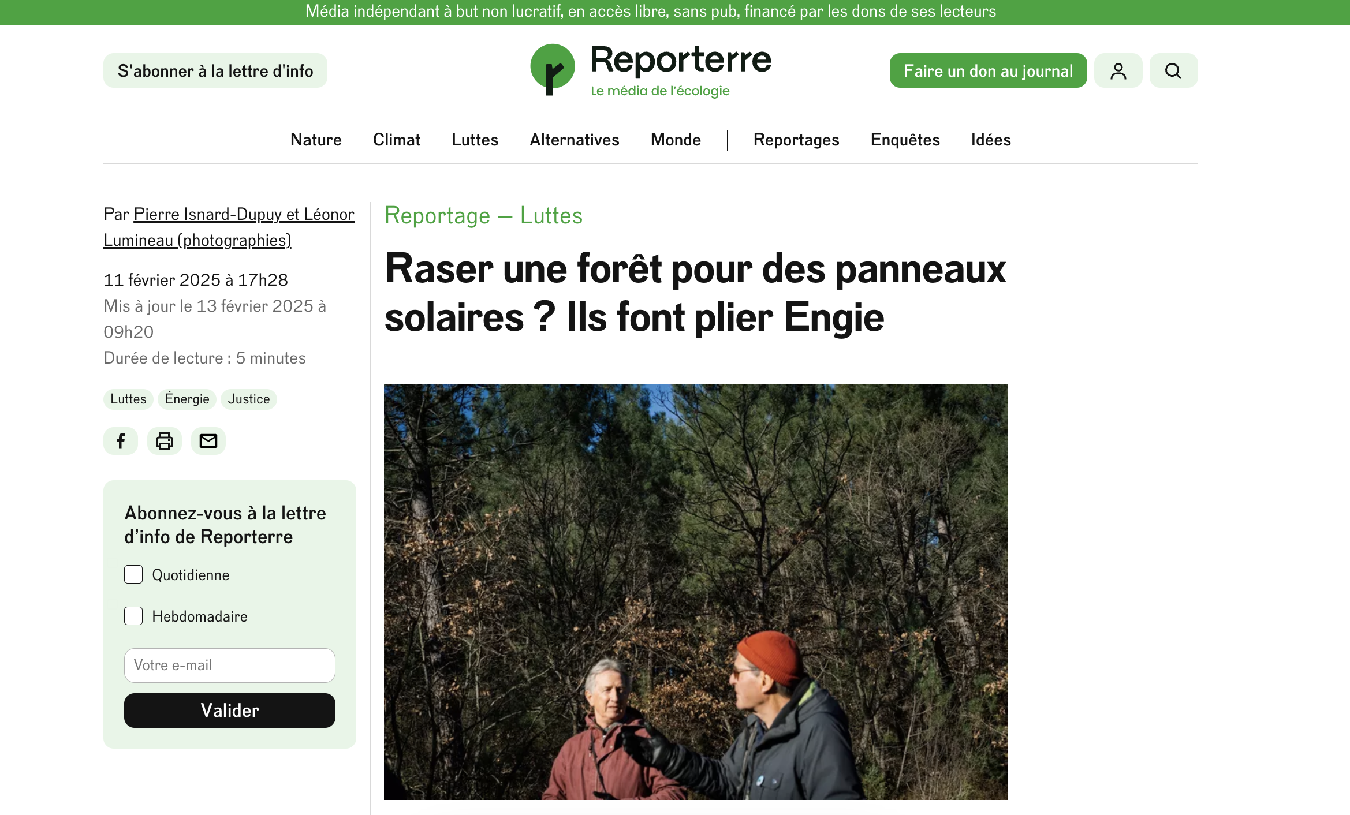
Task: Go to the Enquêtes section
Action: [x=905, y=140]
